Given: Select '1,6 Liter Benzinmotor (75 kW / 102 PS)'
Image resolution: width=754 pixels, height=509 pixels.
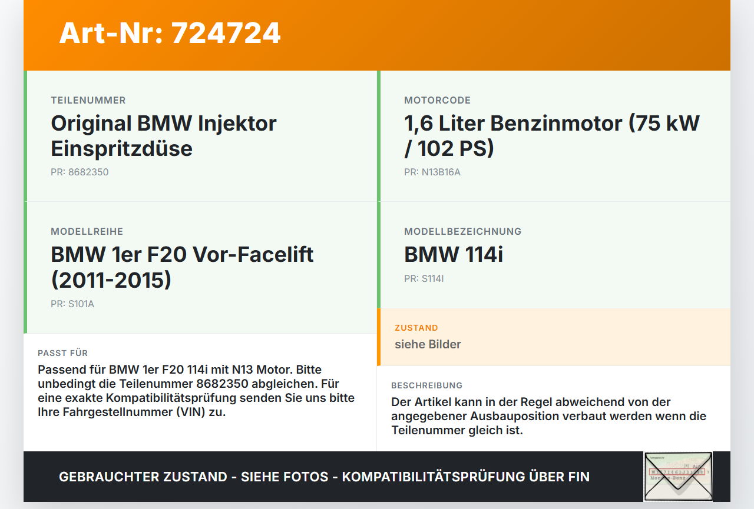Looking at the screenshot, I should pos(552,136).
